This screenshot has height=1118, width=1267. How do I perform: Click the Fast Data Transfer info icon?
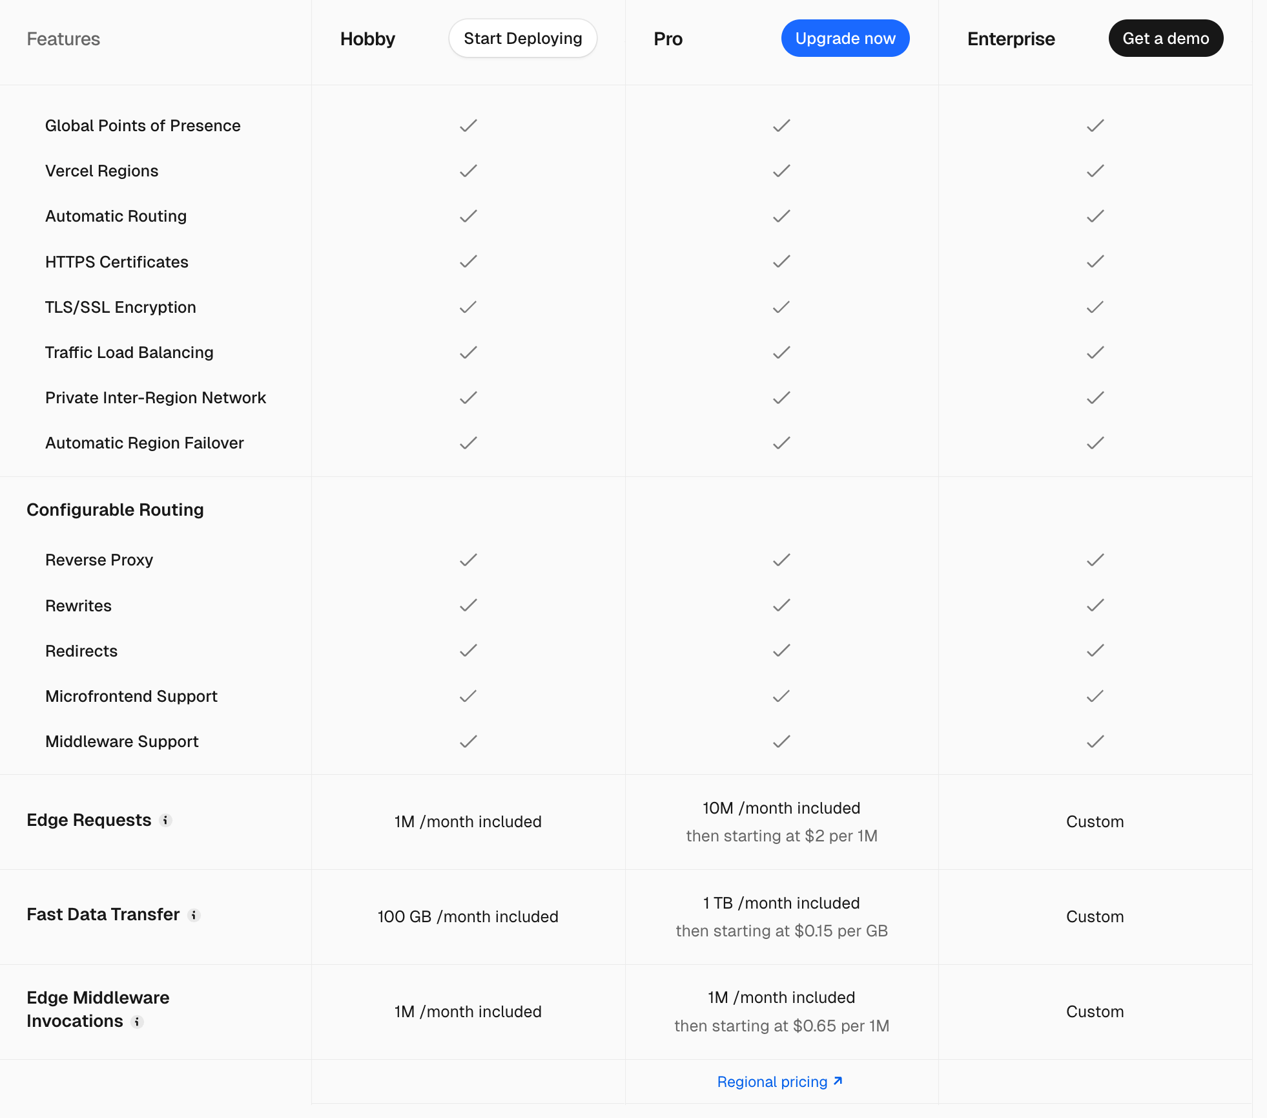[x=194, y=915]
